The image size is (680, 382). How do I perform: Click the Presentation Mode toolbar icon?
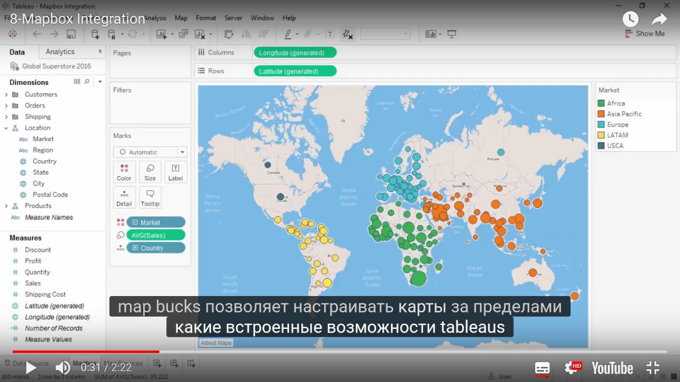(x=452, y=34)
